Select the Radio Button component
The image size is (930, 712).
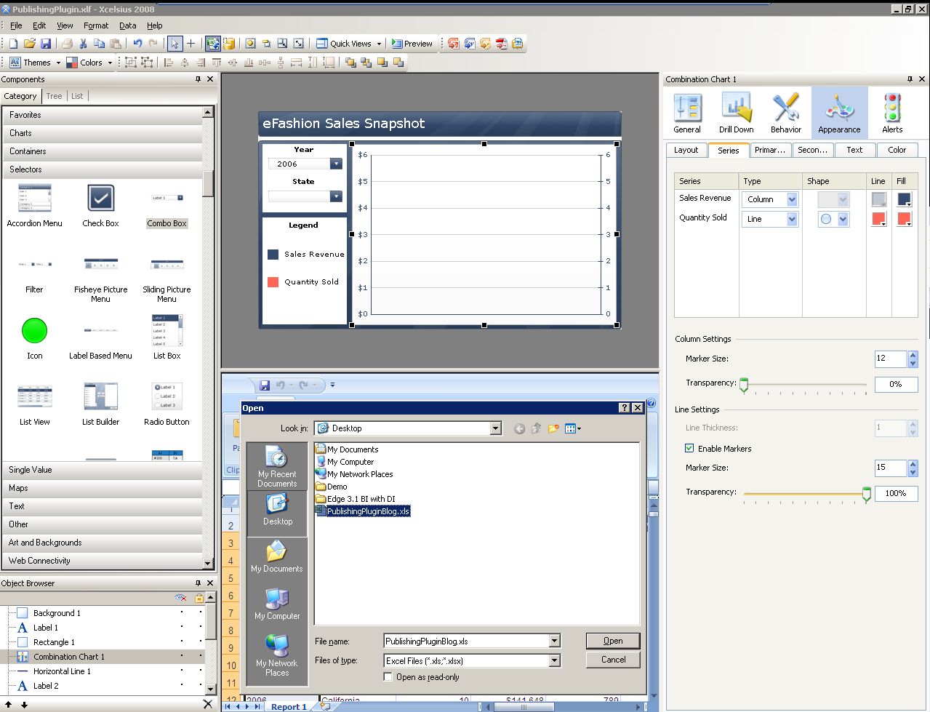[x=167, y=404]
